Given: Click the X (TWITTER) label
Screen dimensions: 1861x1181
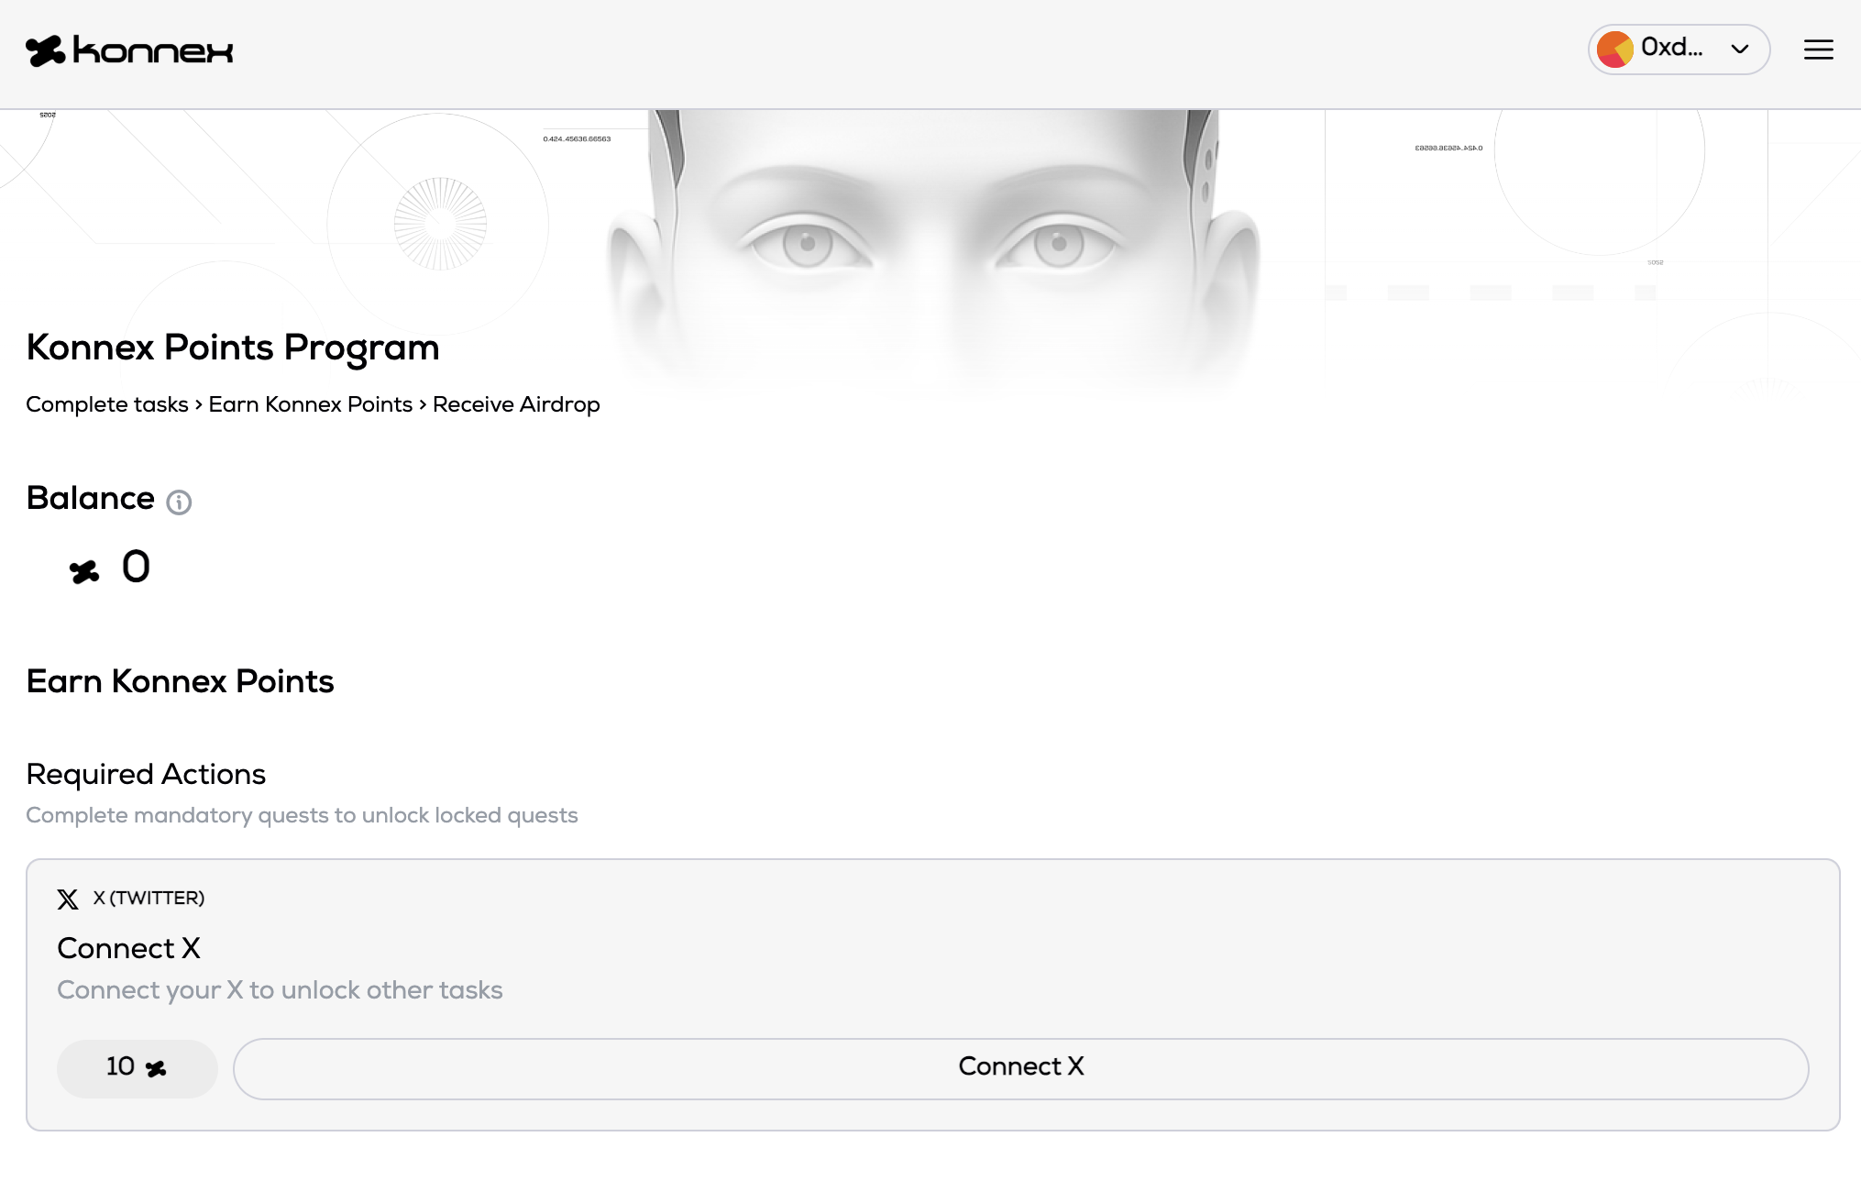Looking at the screenshot, I should pos(149,899).
